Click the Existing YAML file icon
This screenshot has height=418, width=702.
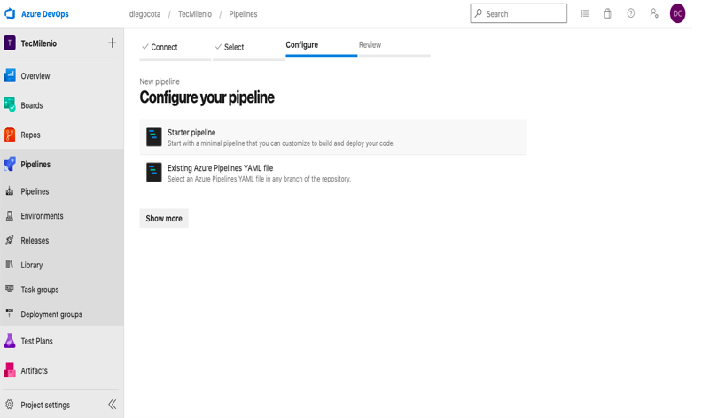pos(154,173)
